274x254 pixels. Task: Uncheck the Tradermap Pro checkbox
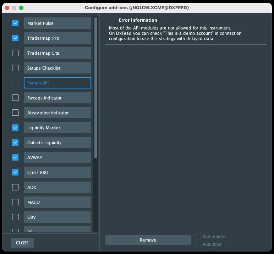coord(15,38)
